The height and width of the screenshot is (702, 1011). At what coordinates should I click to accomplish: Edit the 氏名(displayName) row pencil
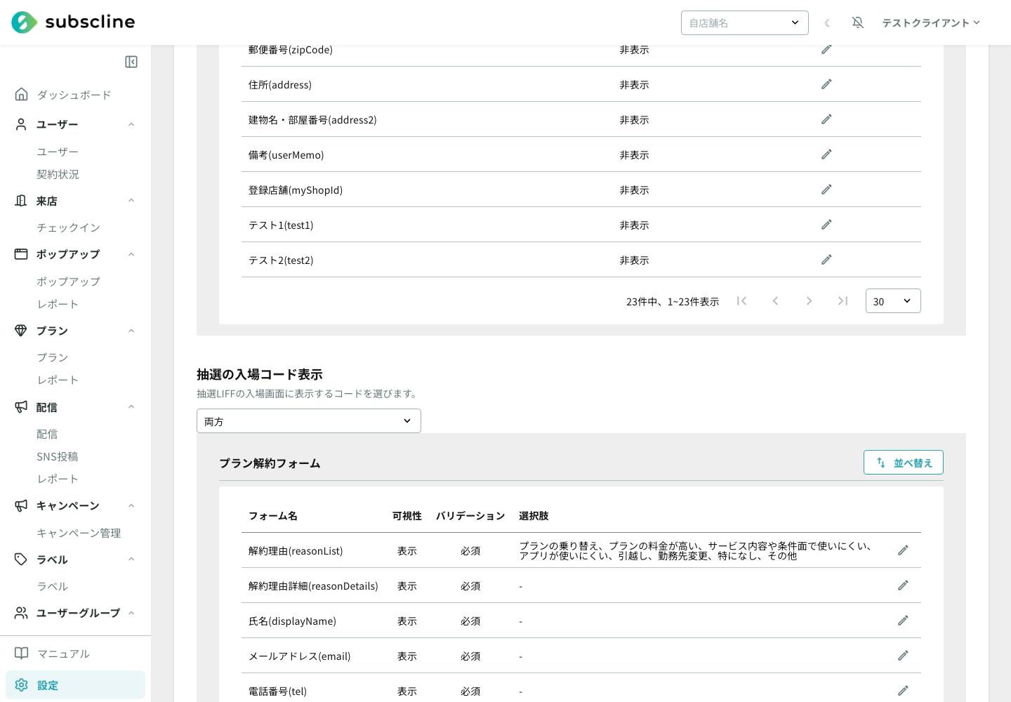coord(903,621)
